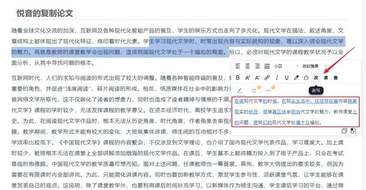Screen dimensions: 366x190
Task: Open the 小四 font size dropdown
Action: (286, 66)
